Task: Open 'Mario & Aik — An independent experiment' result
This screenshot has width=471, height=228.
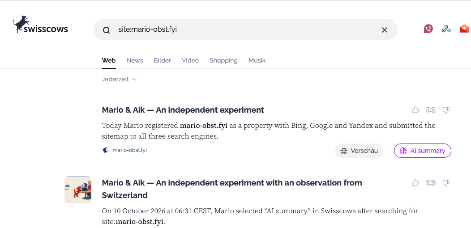Action: point(183,110)
